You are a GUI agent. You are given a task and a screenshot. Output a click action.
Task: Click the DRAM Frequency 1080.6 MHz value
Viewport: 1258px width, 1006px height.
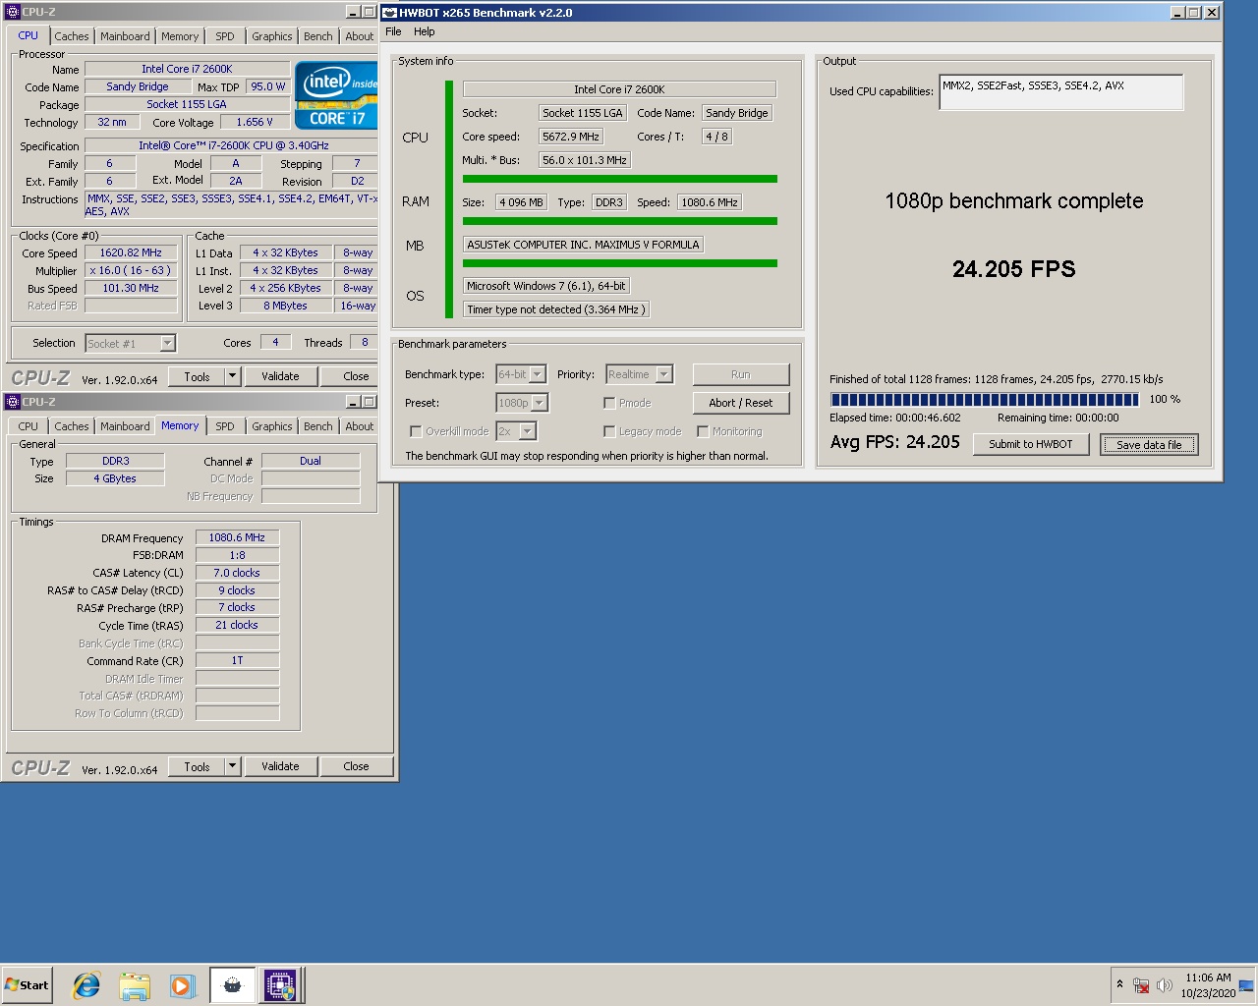pyautogui.click(x=237, y=537)
